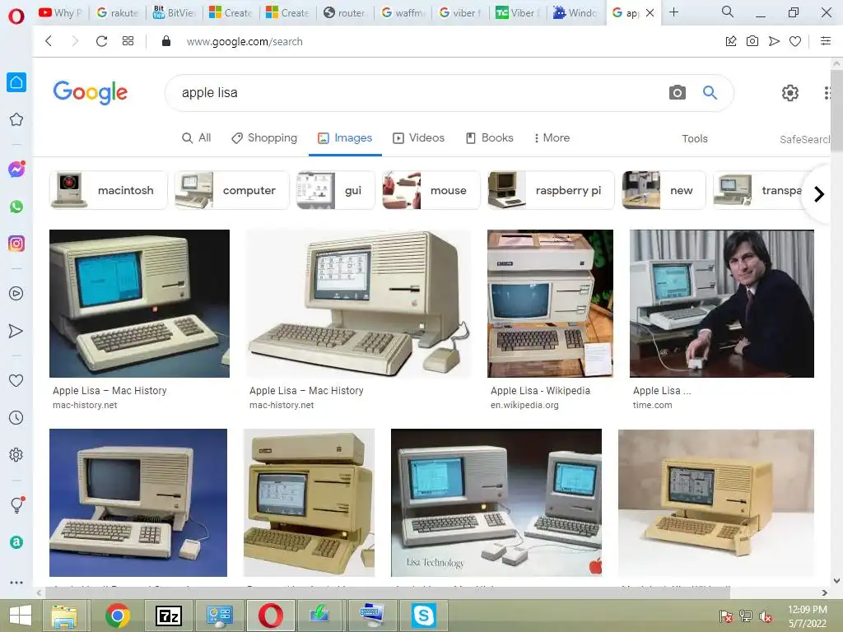View site security lock icon
Screen dimensions: 843x632
[x=166, y=41]
